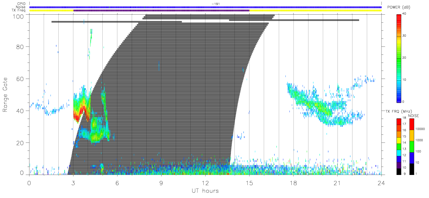Image resolution: width=429 pixels, height=198 pixels.
Task: Click the 24 tick label on the UT axis
Action: click(x=381, y=183)
